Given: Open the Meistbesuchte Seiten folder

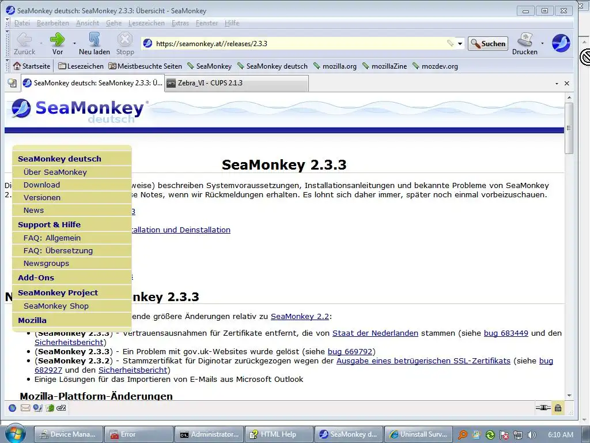Looking at the screenshot, I should [145, 66].
